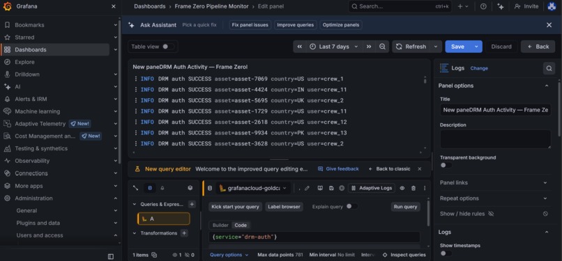562x261 pixels.
Task: Give feedback on the new query editor
Action: tap(338, 168)
